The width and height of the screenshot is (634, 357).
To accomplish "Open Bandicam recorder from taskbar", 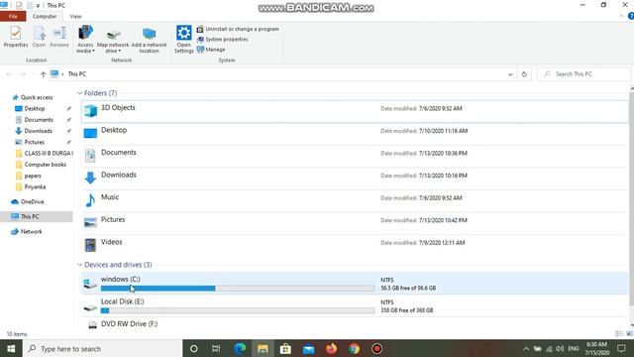I will click(x=376, y=348).
